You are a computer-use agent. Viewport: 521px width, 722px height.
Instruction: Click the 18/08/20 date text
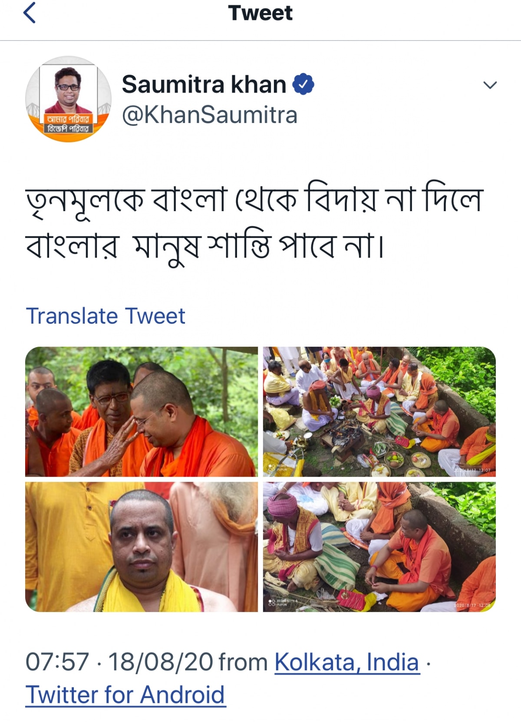click(x=161, y=662)
